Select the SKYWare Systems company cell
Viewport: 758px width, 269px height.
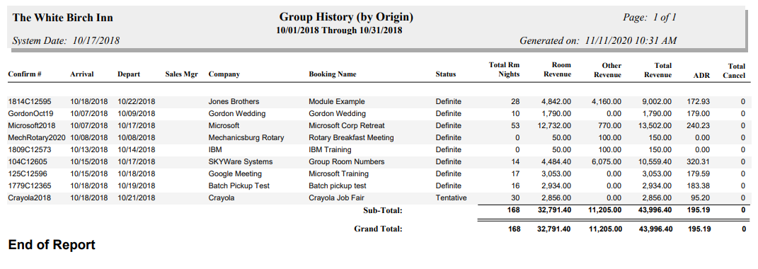click(240, 161)
